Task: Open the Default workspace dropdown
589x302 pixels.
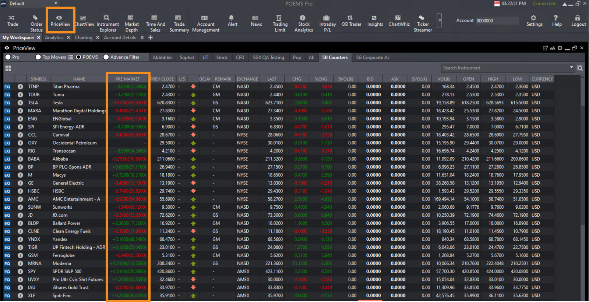Action: [x=56, y=3]
